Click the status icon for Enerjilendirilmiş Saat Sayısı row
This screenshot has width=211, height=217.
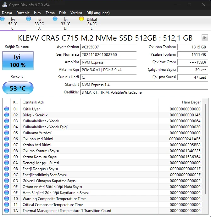7,175
